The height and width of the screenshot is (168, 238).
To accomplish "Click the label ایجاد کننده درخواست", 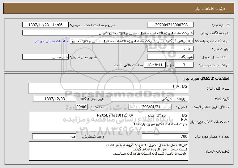I will 212,41.
